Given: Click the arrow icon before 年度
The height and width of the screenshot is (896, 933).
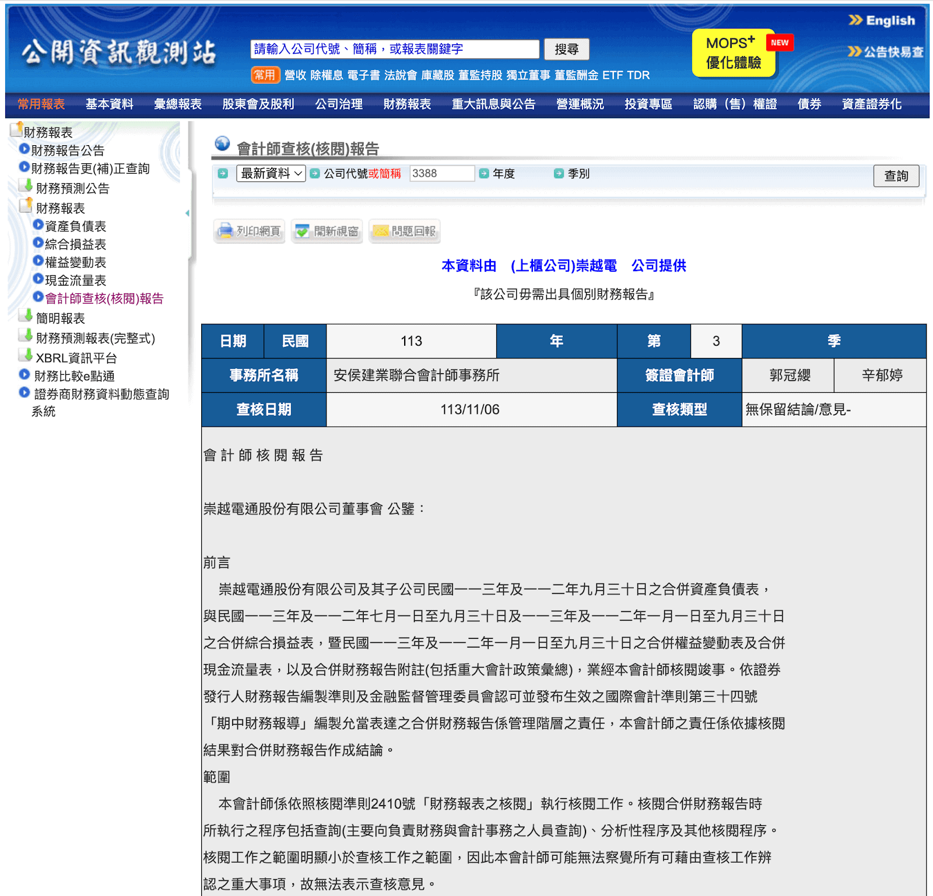Looking at the screenshot, I should point(484,173).
